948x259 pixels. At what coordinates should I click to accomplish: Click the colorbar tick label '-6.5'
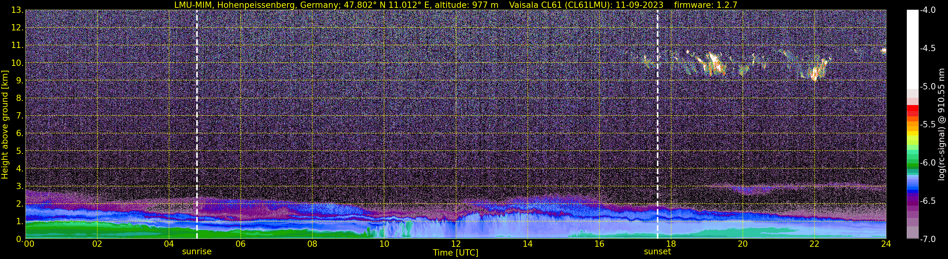[928, 201]
